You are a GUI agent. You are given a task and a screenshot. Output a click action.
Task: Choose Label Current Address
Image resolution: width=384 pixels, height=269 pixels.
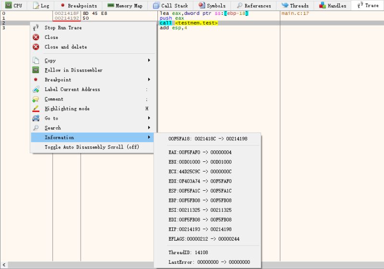coord(93,89)
